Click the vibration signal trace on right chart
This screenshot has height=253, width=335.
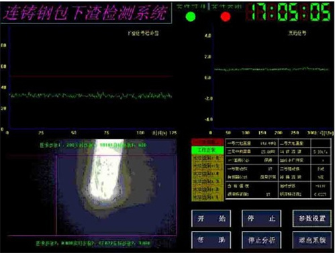[x=271, y=69]
